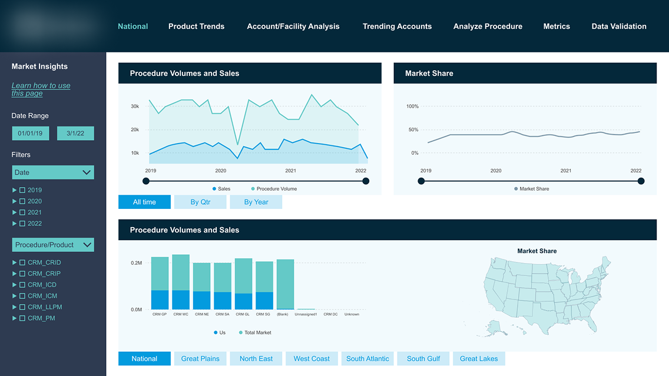Click left handle of Market Share range slider
This screenshot has height=376, width=669.
(x=421, y=181)
